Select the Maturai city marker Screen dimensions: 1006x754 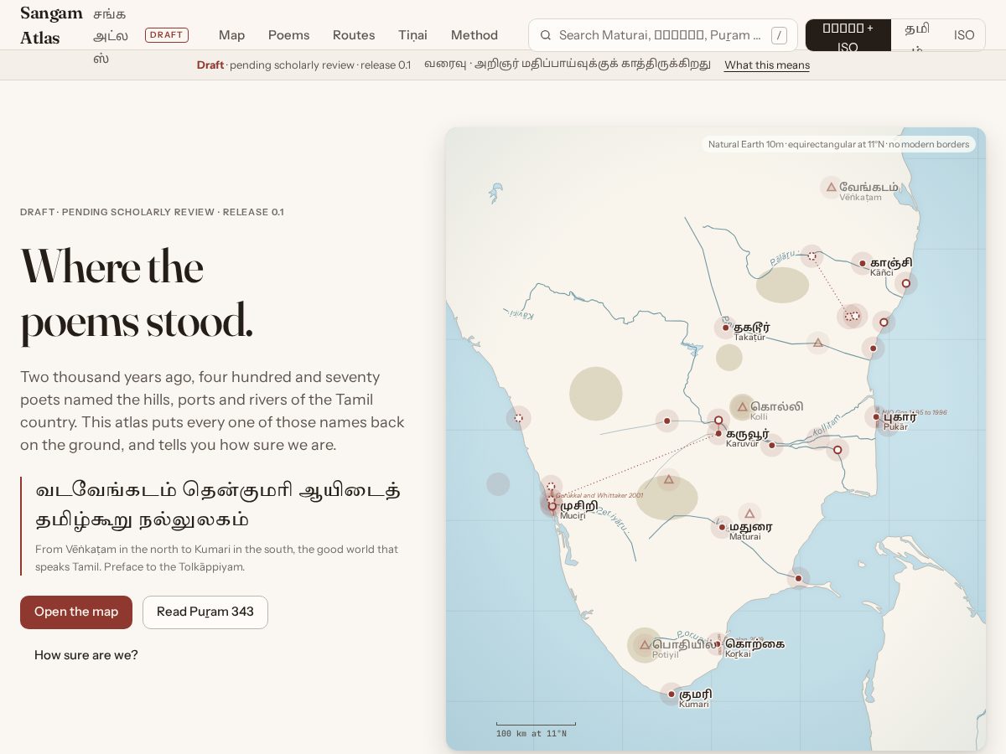(x=722, y=527)
